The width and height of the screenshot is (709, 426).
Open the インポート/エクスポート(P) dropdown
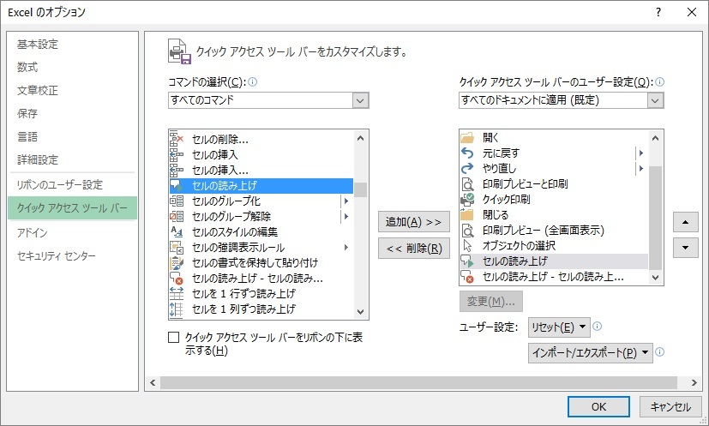tap(591, 353)
